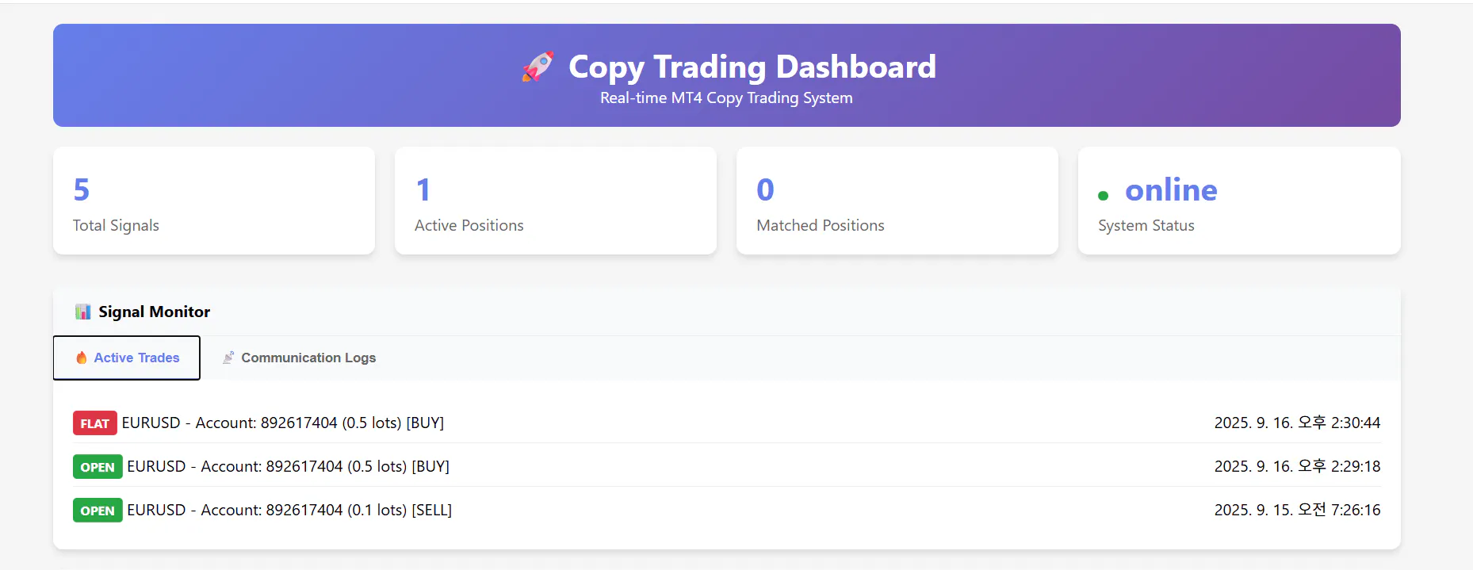Click the rocket icon in the header
Viewport: 1473px width, 570px height.
(x=538, y=67)
